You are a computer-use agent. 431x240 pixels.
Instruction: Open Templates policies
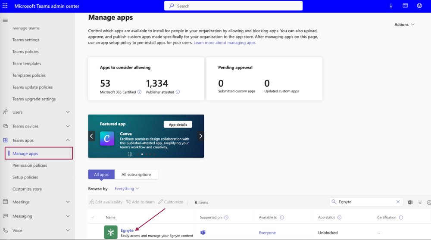click(29, 75)
